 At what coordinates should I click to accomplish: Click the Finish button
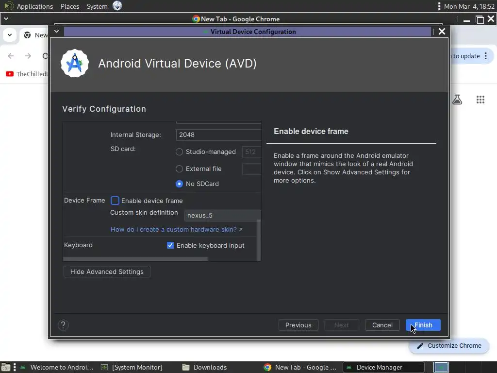423,325
